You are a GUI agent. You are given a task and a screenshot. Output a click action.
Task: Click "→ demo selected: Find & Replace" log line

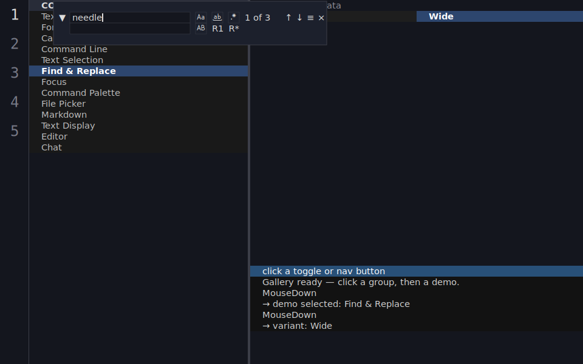click(x=417, y=304)
